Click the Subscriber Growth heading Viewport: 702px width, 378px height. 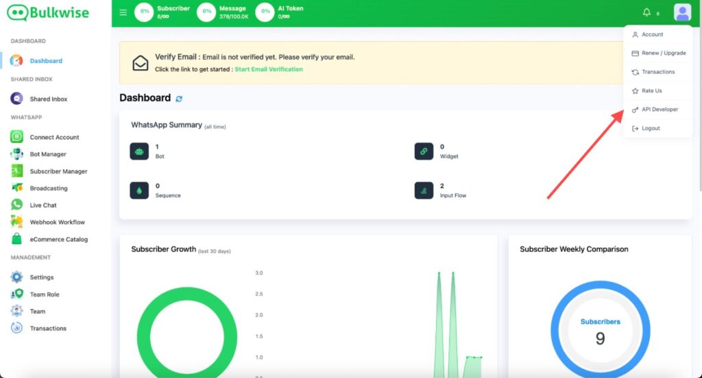[x=163, y=249]
